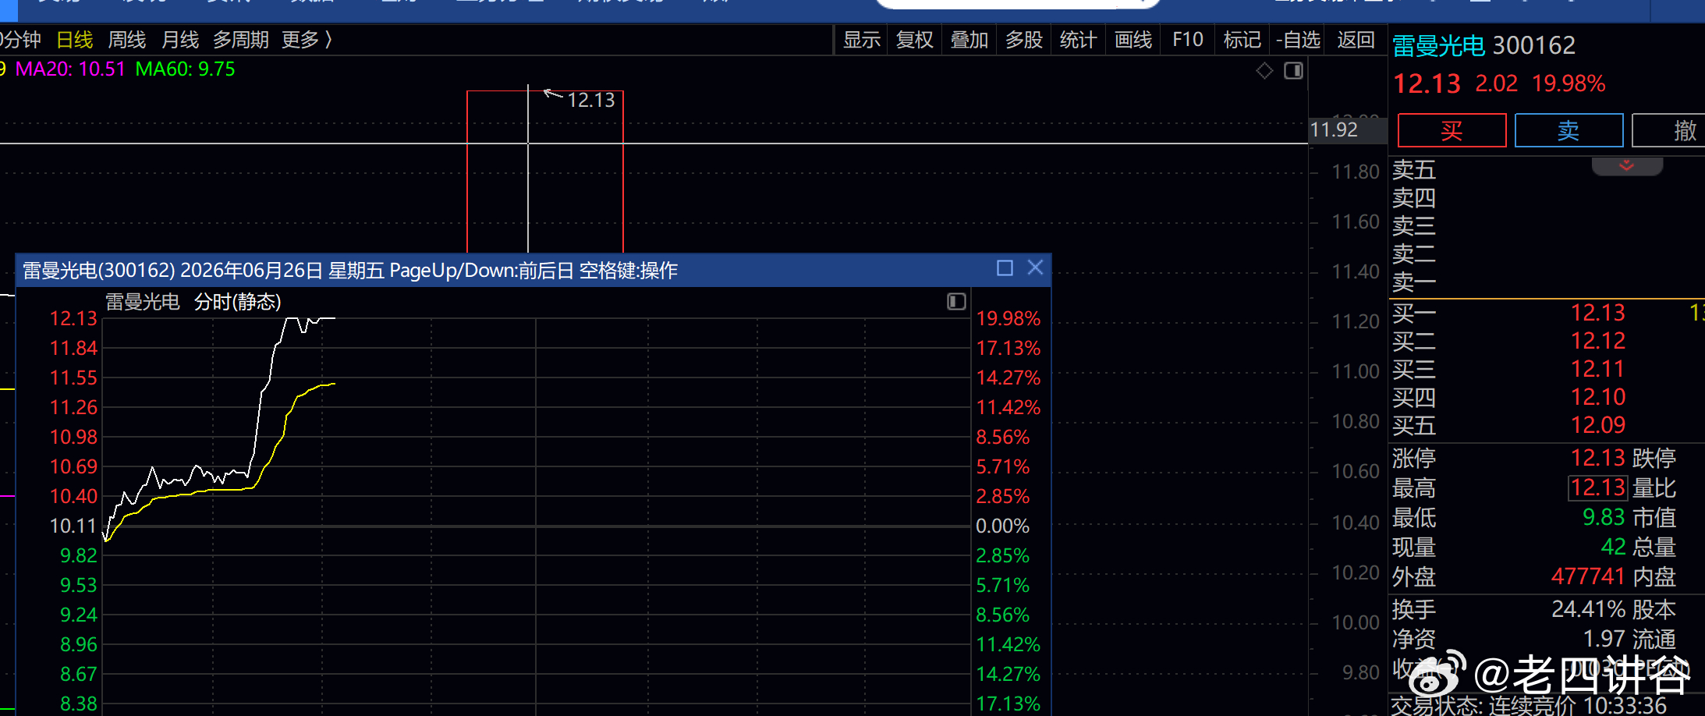The height and width of the screenshot is (716, 1705).
Task: Expand order book with red chevron
Action: 1627,166
